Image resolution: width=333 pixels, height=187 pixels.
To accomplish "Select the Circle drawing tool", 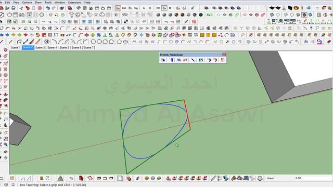I will pos(93,42).
